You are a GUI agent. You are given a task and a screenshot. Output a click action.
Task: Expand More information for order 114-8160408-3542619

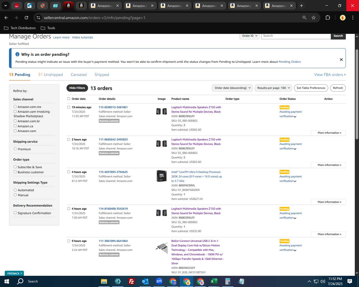point(329,234)
